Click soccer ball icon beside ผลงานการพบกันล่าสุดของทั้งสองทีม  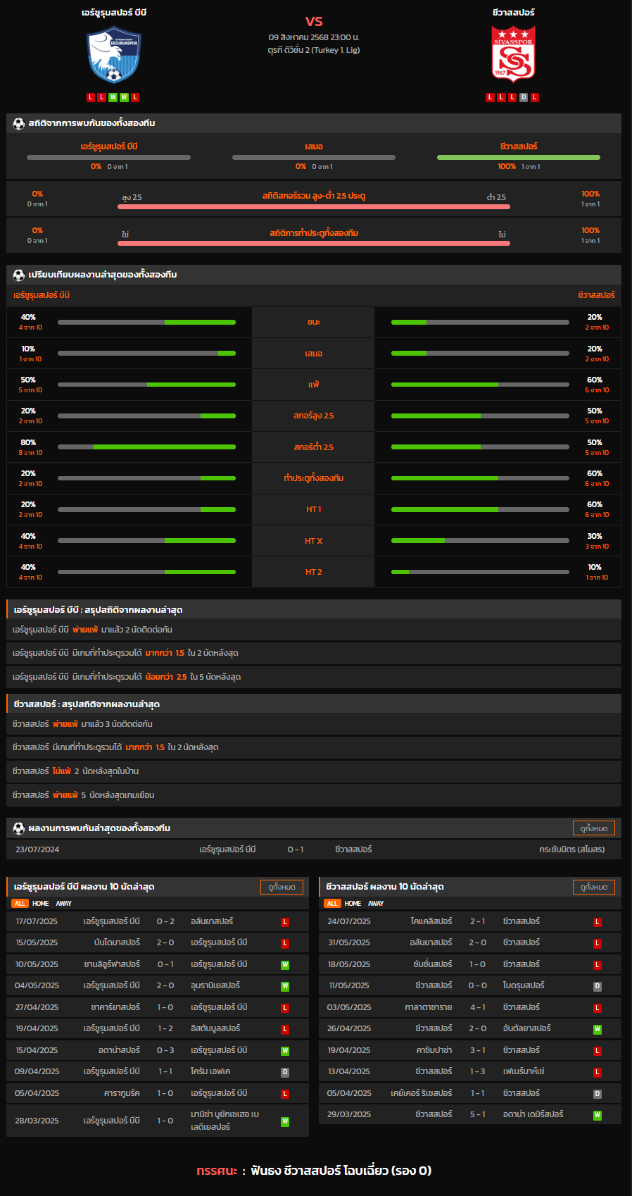[x=19, y=829]
